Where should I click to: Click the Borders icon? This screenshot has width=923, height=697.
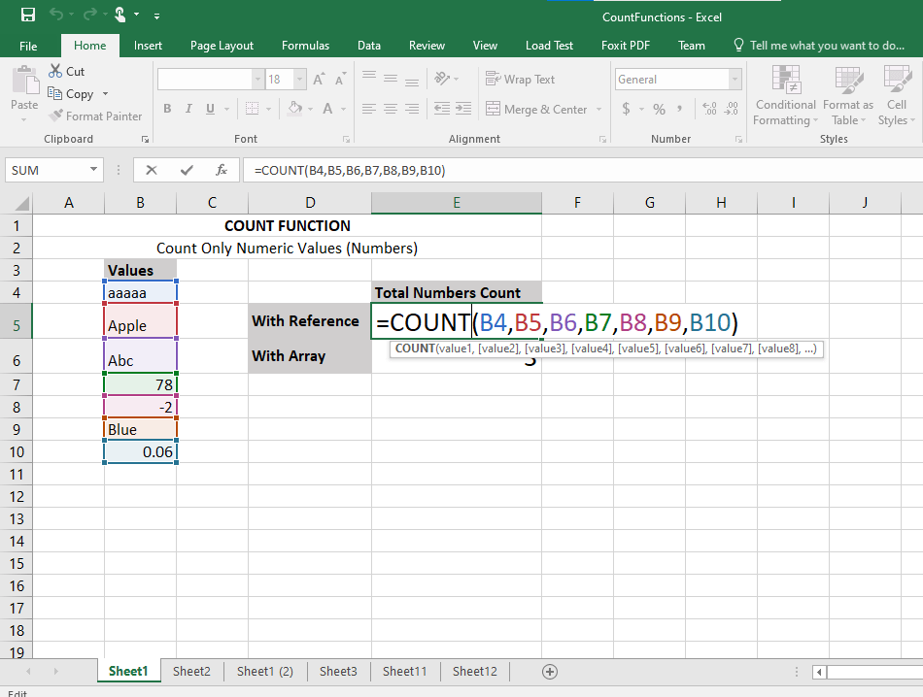252,109
